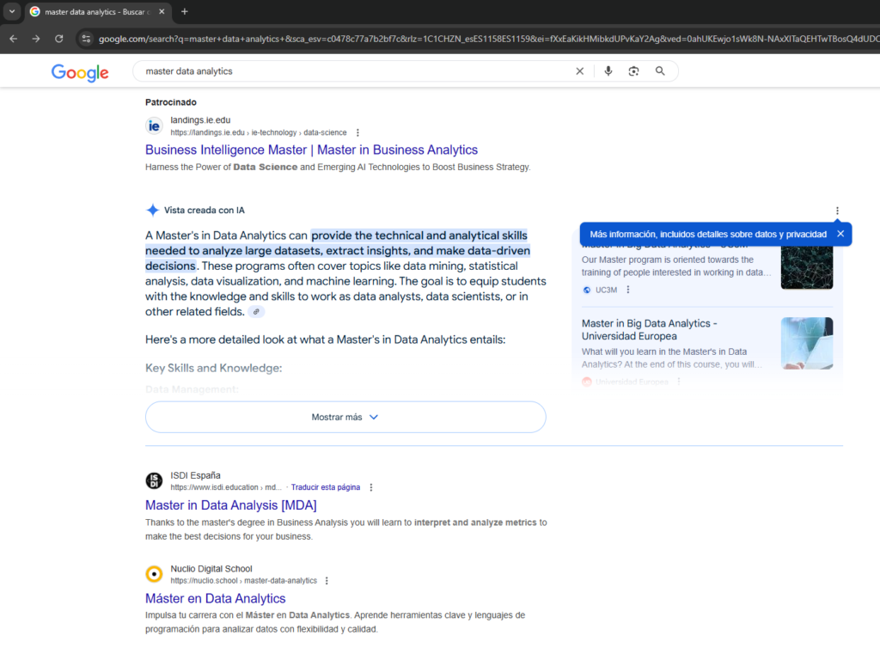The width and height of the screenshot is (880, 648).
Task: Open UC3M source card options menu
Action: point(628,290)
